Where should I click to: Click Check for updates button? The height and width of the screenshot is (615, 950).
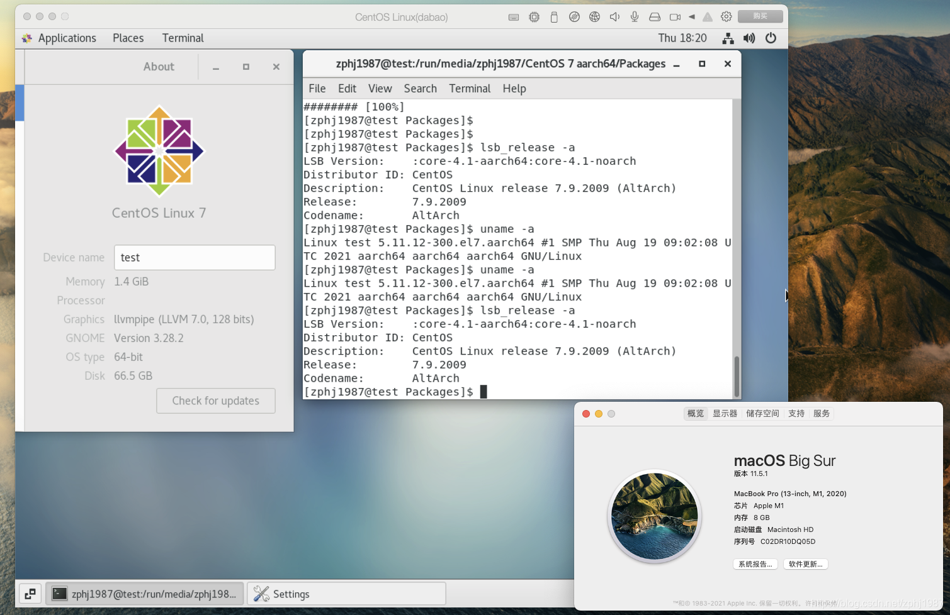click(x=216, y=401)
